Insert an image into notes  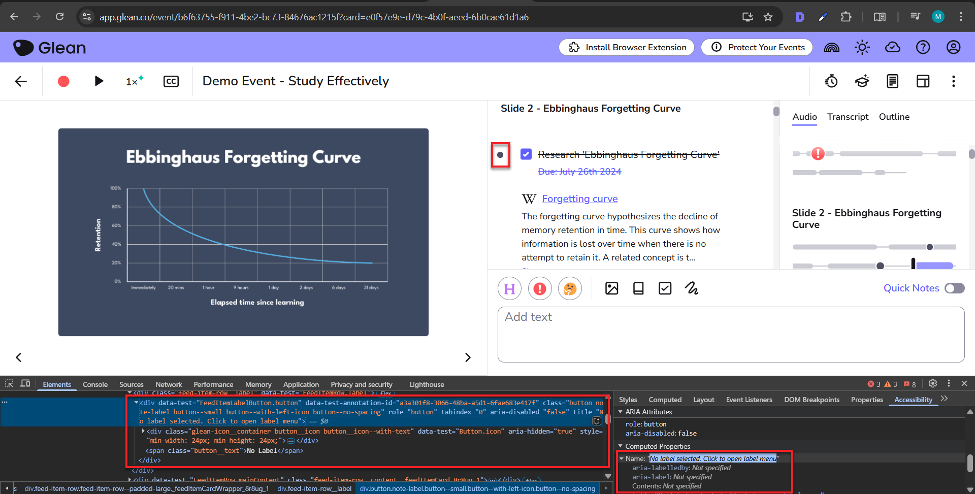(x=611, y=288)
